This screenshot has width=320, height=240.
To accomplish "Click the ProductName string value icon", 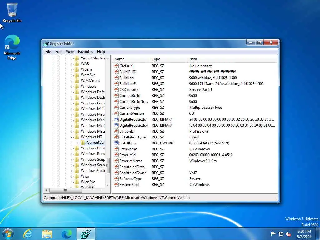I will tap(116, 161).
